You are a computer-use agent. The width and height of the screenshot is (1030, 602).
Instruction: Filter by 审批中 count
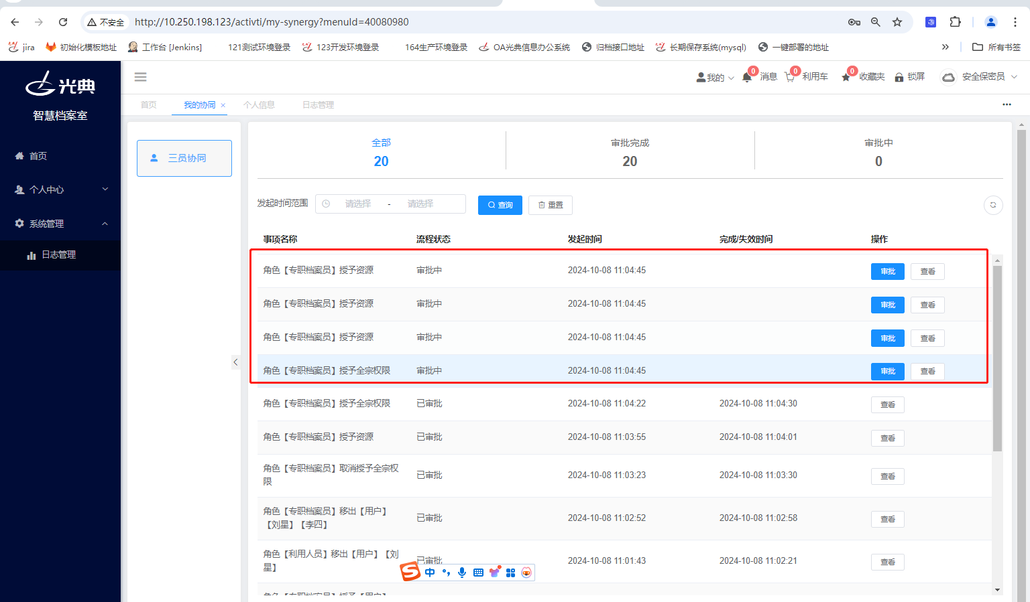pos(878,153)
